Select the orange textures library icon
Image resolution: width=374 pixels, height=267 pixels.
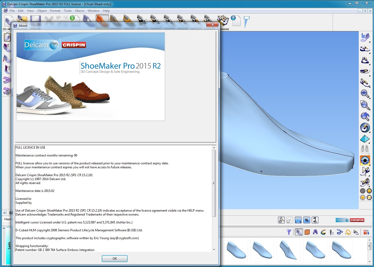[x=307, y=232]
